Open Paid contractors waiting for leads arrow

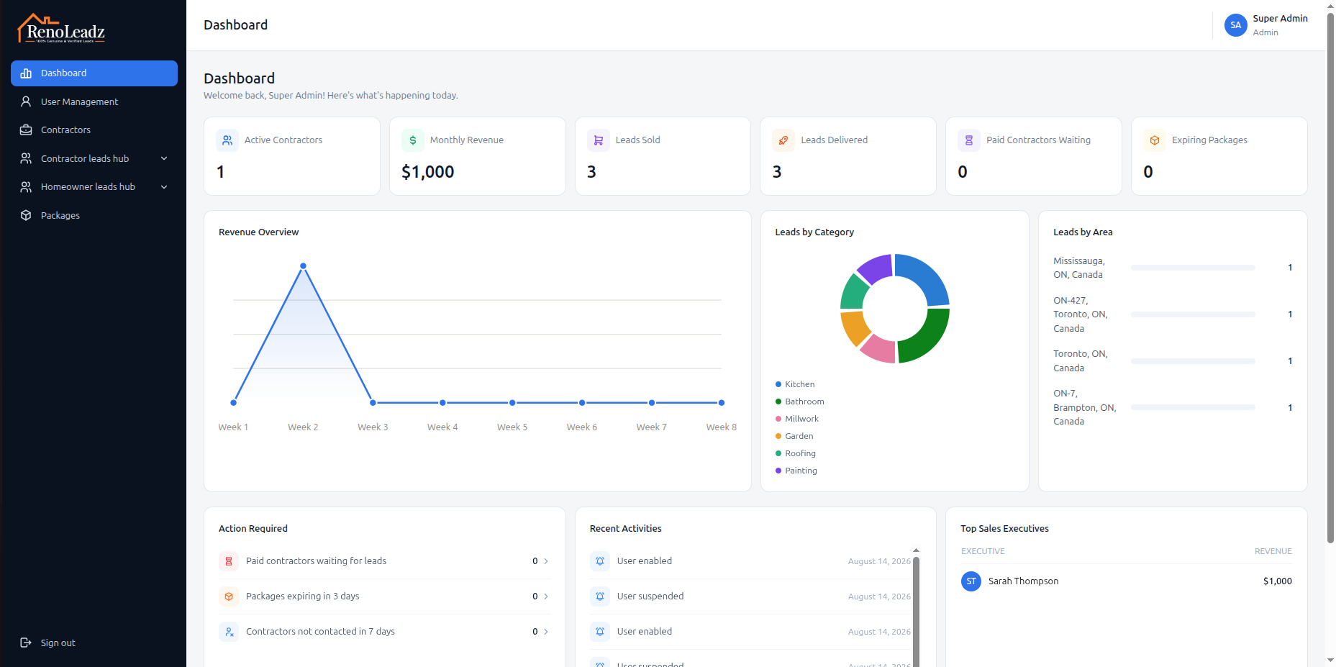coord(546,561)
